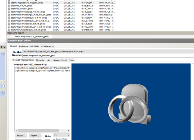The height and width of the screenshot is (140, 194).
Task: Collapse the top section in left panel
Action: [x=3, y=54]
